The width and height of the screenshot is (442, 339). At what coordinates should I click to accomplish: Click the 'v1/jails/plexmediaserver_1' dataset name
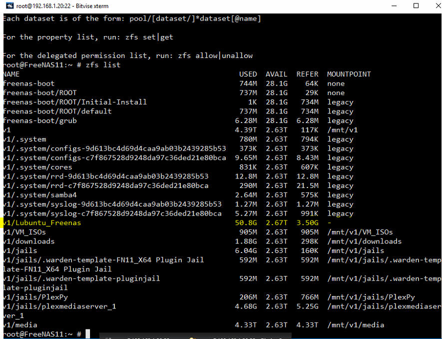[x=59, y=306]
